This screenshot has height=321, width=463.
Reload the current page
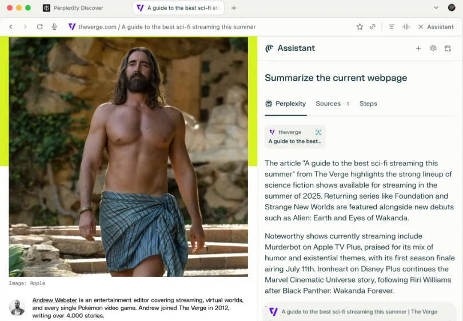39,27
